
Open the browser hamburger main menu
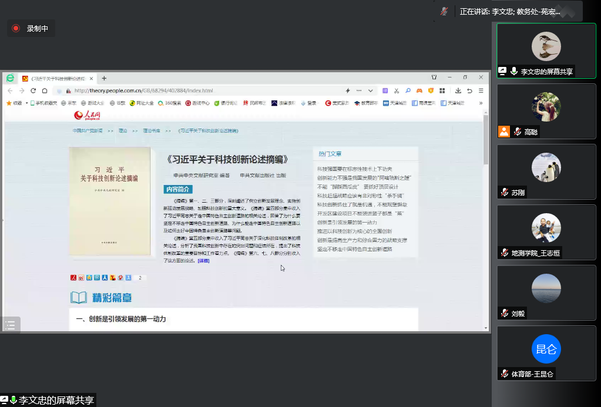coord(481,91)
